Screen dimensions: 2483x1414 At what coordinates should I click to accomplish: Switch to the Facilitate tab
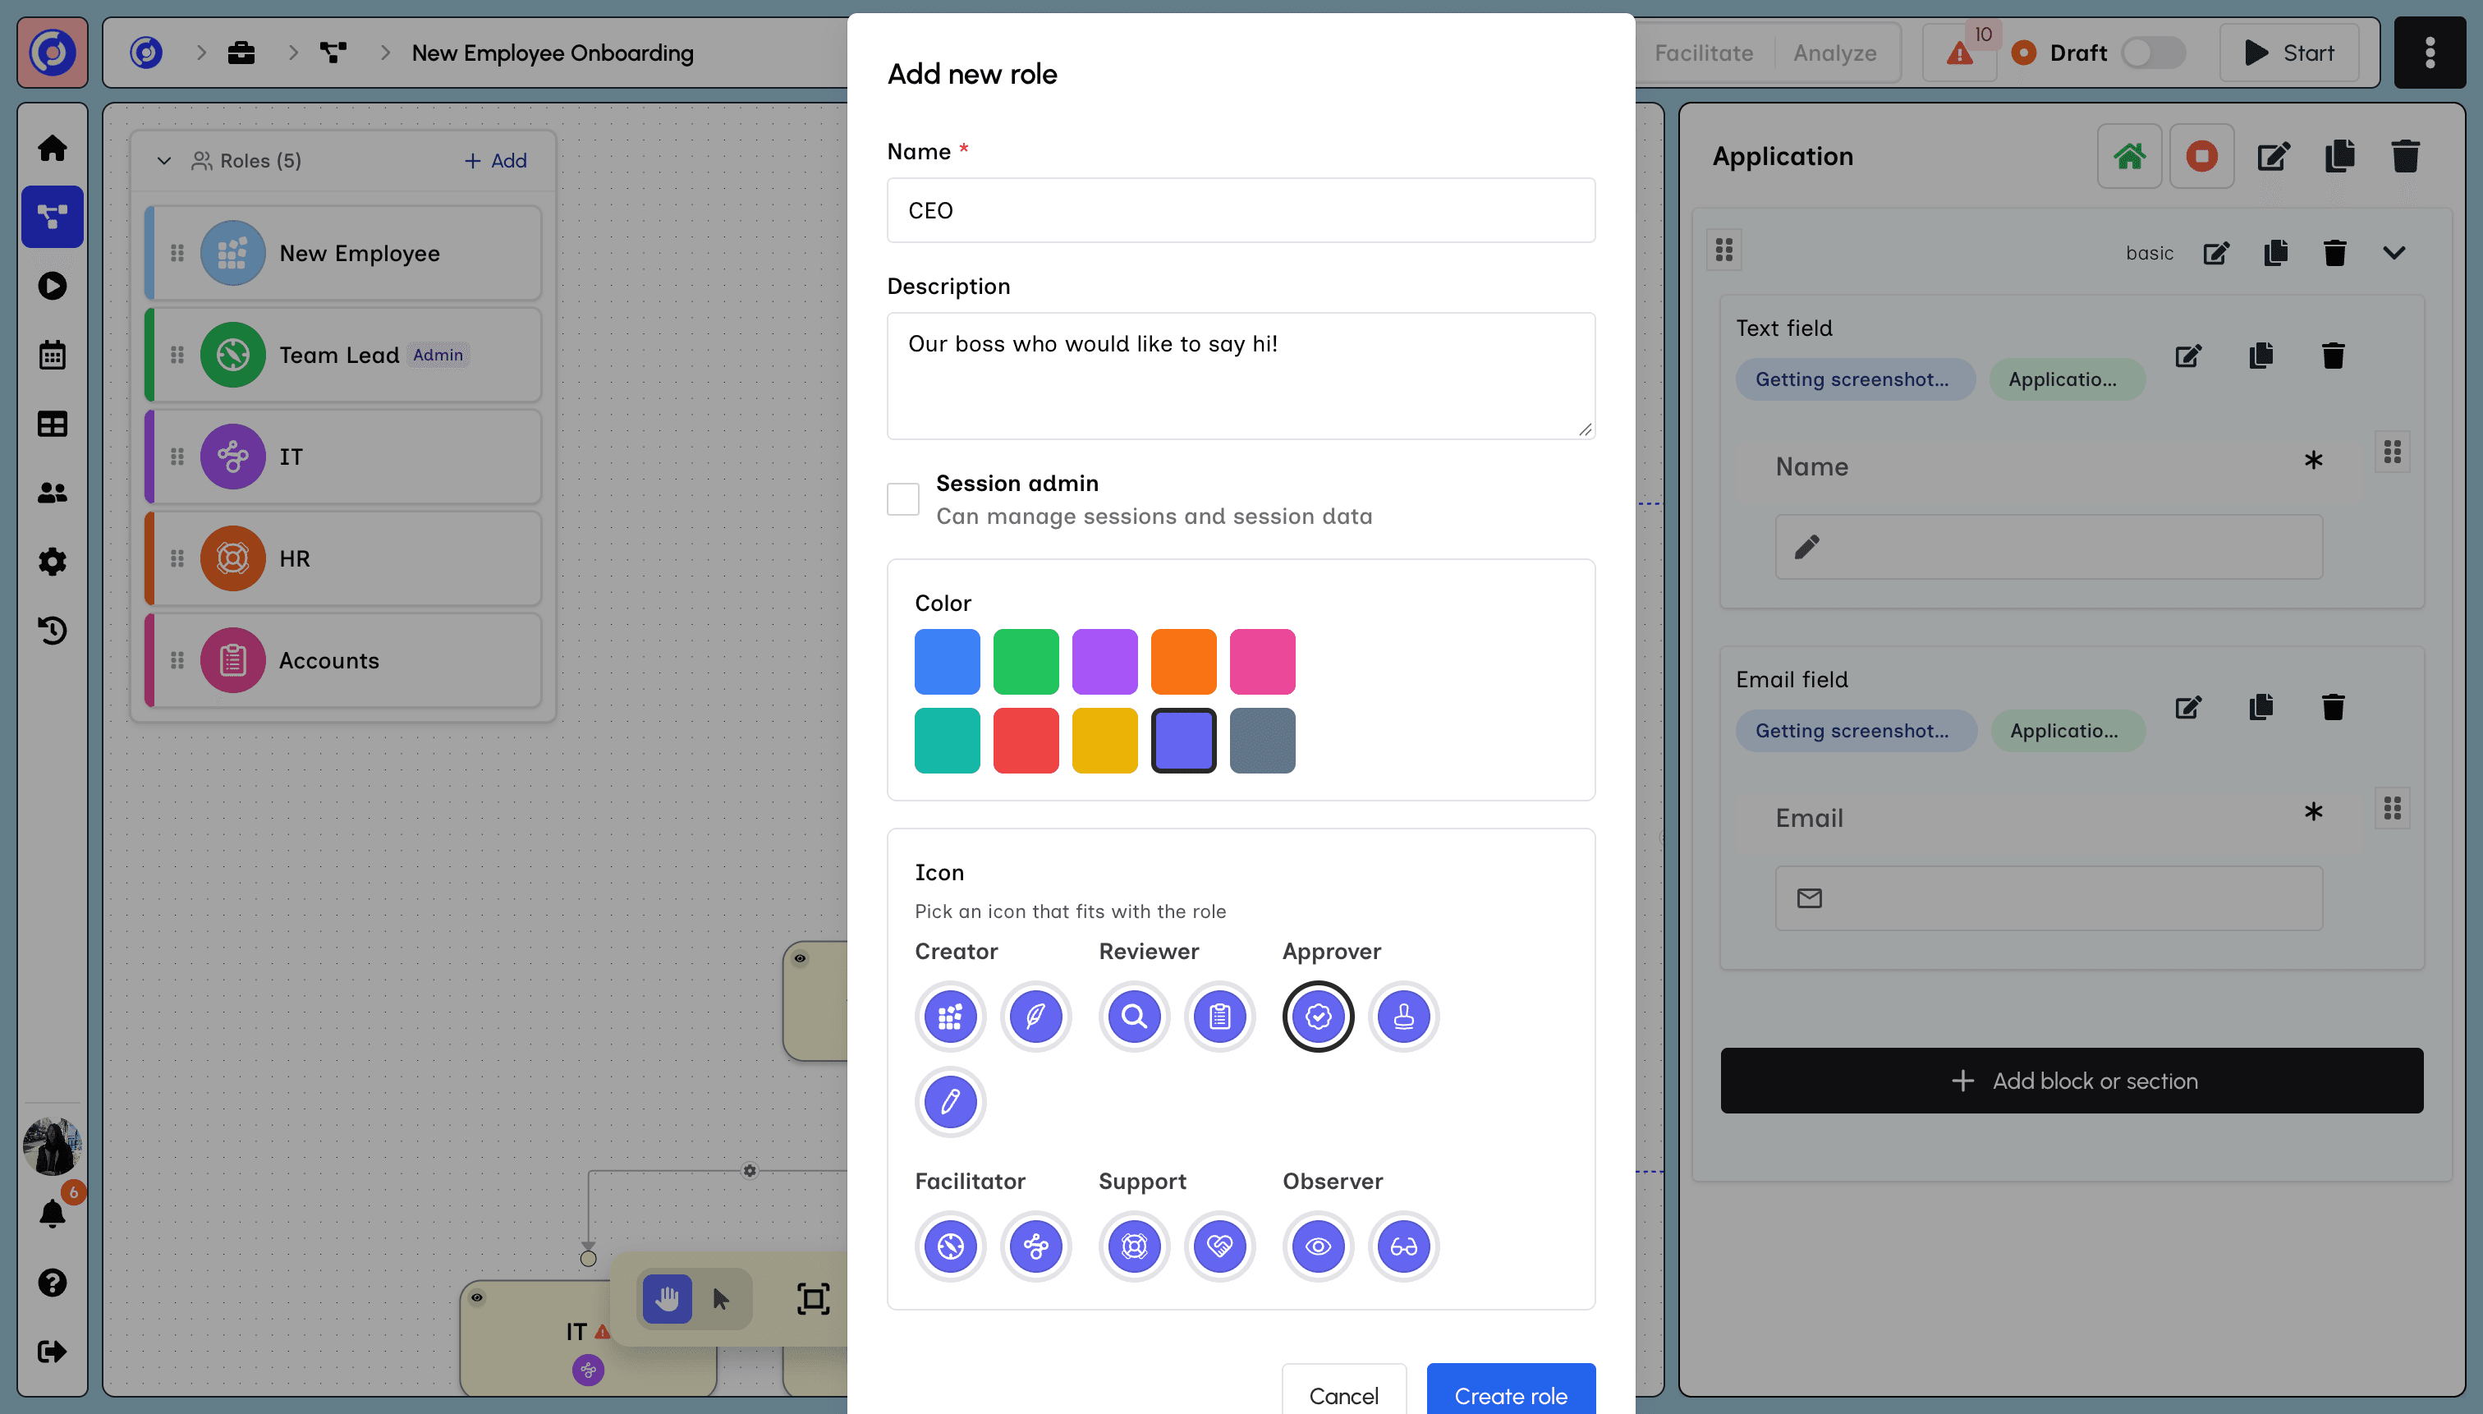click(x=1703, y=53)
